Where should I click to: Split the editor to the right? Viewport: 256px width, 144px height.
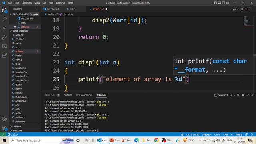(x=247, y=9)
